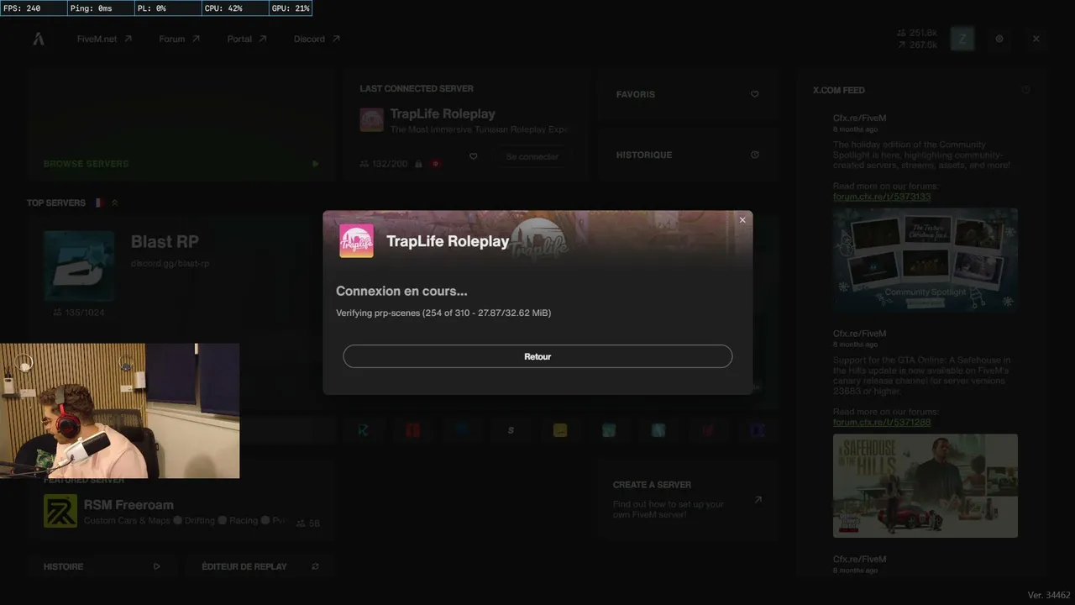The image size is (1075, 605).
Task: Click the Verifying prp-scenes progress text
Action: point(443,313)
